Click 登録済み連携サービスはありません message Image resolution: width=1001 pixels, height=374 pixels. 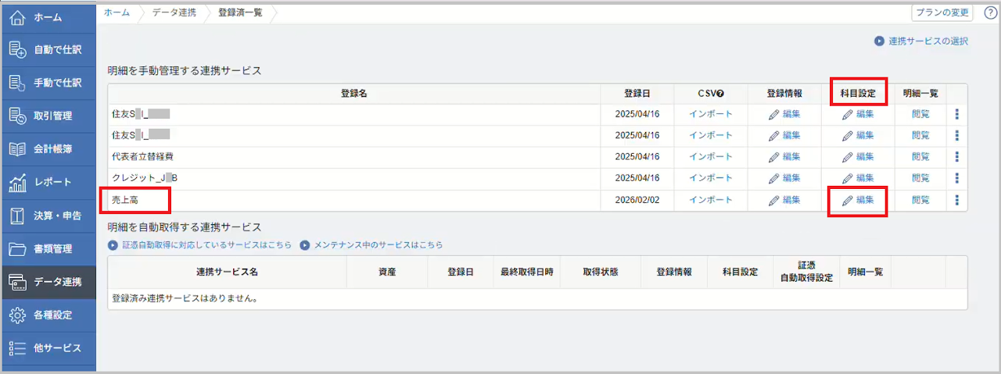point(185,297)
